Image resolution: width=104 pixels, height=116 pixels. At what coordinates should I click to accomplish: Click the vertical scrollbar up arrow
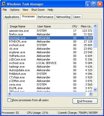(95, 26)
